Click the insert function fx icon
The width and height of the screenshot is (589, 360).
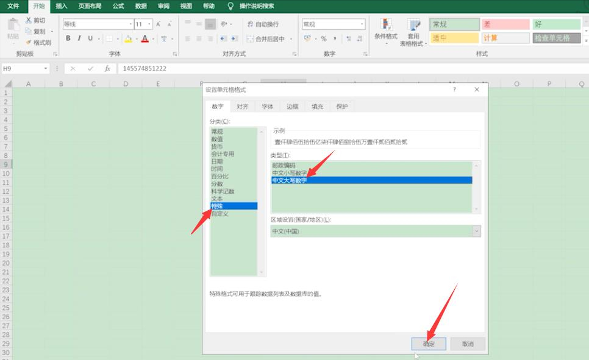click(x=107, y=68)
